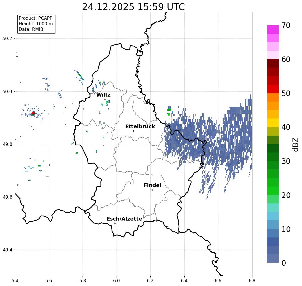Click the Esch/Alzette city label
Screen dimensions: 302x286
[124, 219]
